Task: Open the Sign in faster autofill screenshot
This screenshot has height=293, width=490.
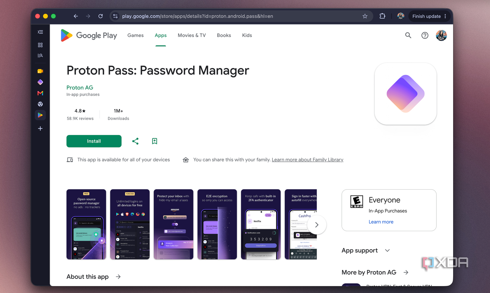Action: [301, 224]
